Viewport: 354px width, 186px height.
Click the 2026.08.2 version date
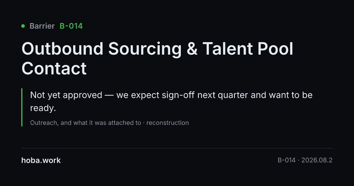[317, 160]
